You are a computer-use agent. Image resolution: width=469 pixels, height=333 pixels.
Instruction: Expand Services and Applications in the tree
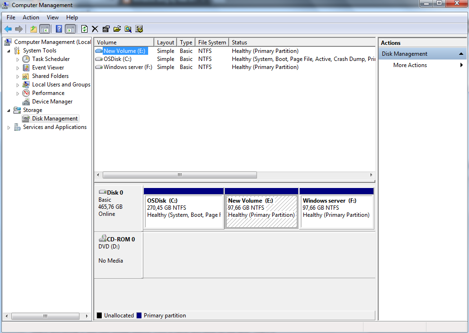[8, 127]
